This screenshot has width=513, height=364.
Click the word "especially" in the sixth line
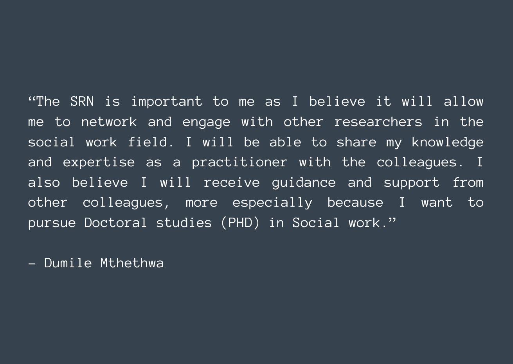272,203
